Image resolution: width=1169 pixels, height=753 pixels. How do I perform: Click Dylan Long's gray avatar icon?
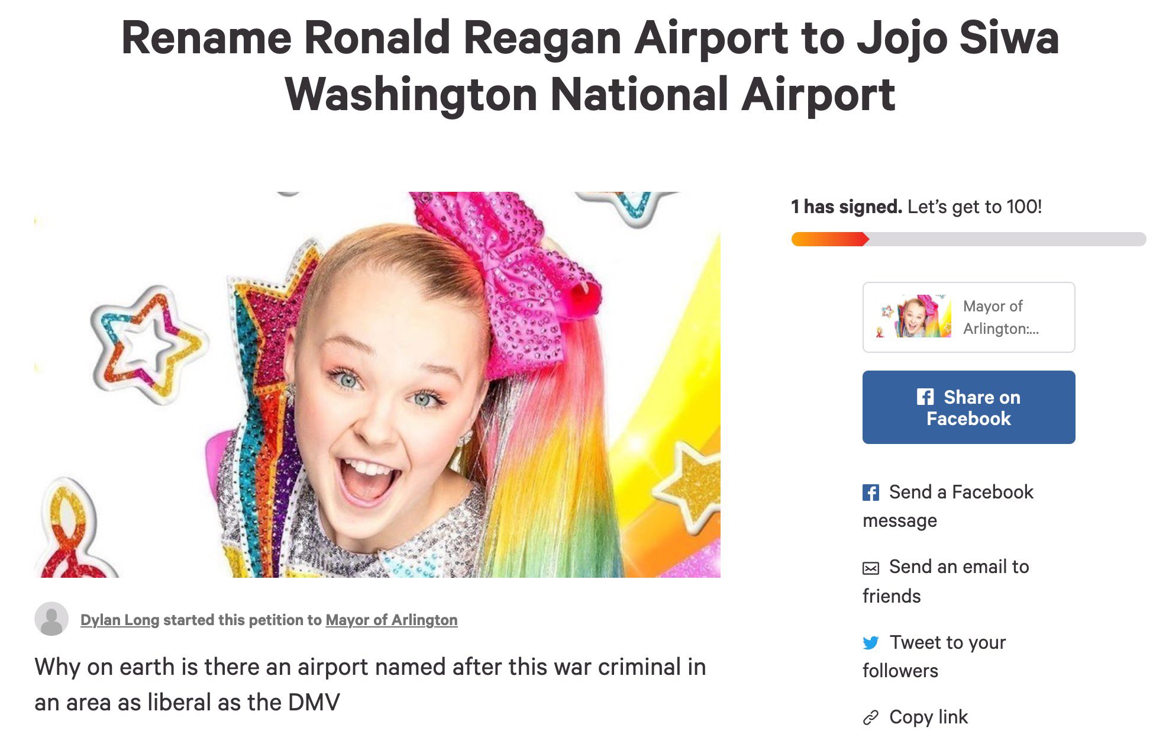click(x=51, y=619)
